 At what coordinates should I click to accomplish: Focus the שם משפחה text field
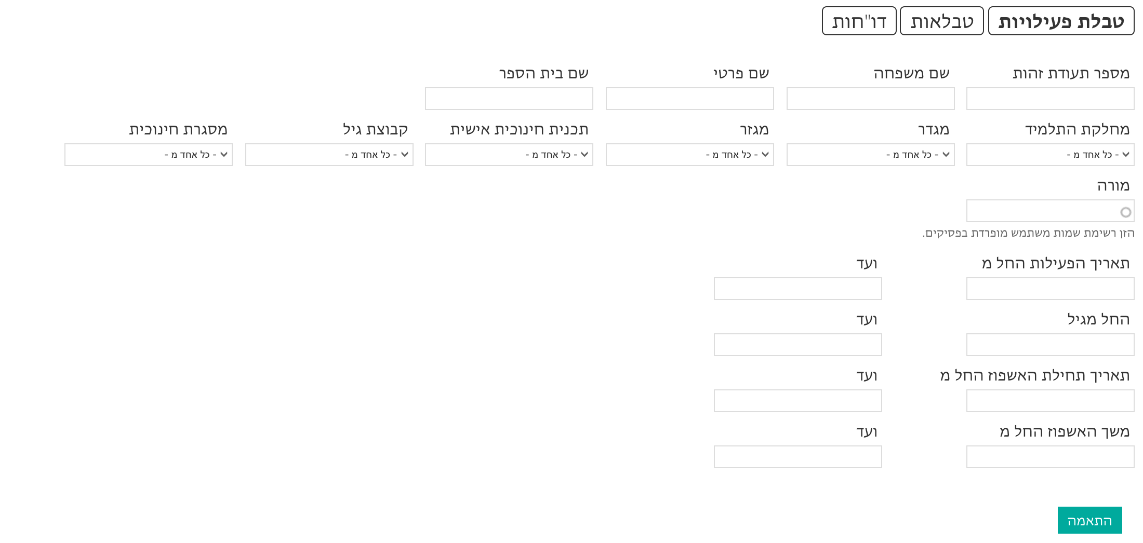point(870,99)
